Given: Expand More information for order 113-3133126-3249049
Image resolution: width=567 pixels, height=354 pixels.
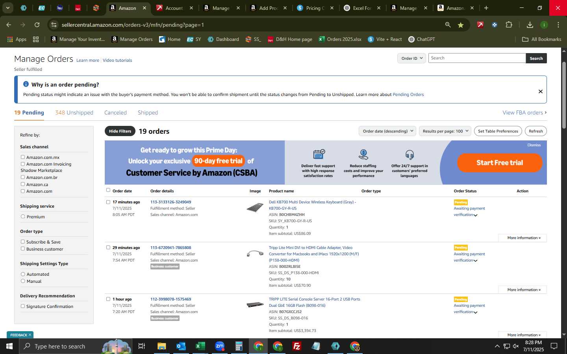Looking at the screenshot, I should pos(522,238).
